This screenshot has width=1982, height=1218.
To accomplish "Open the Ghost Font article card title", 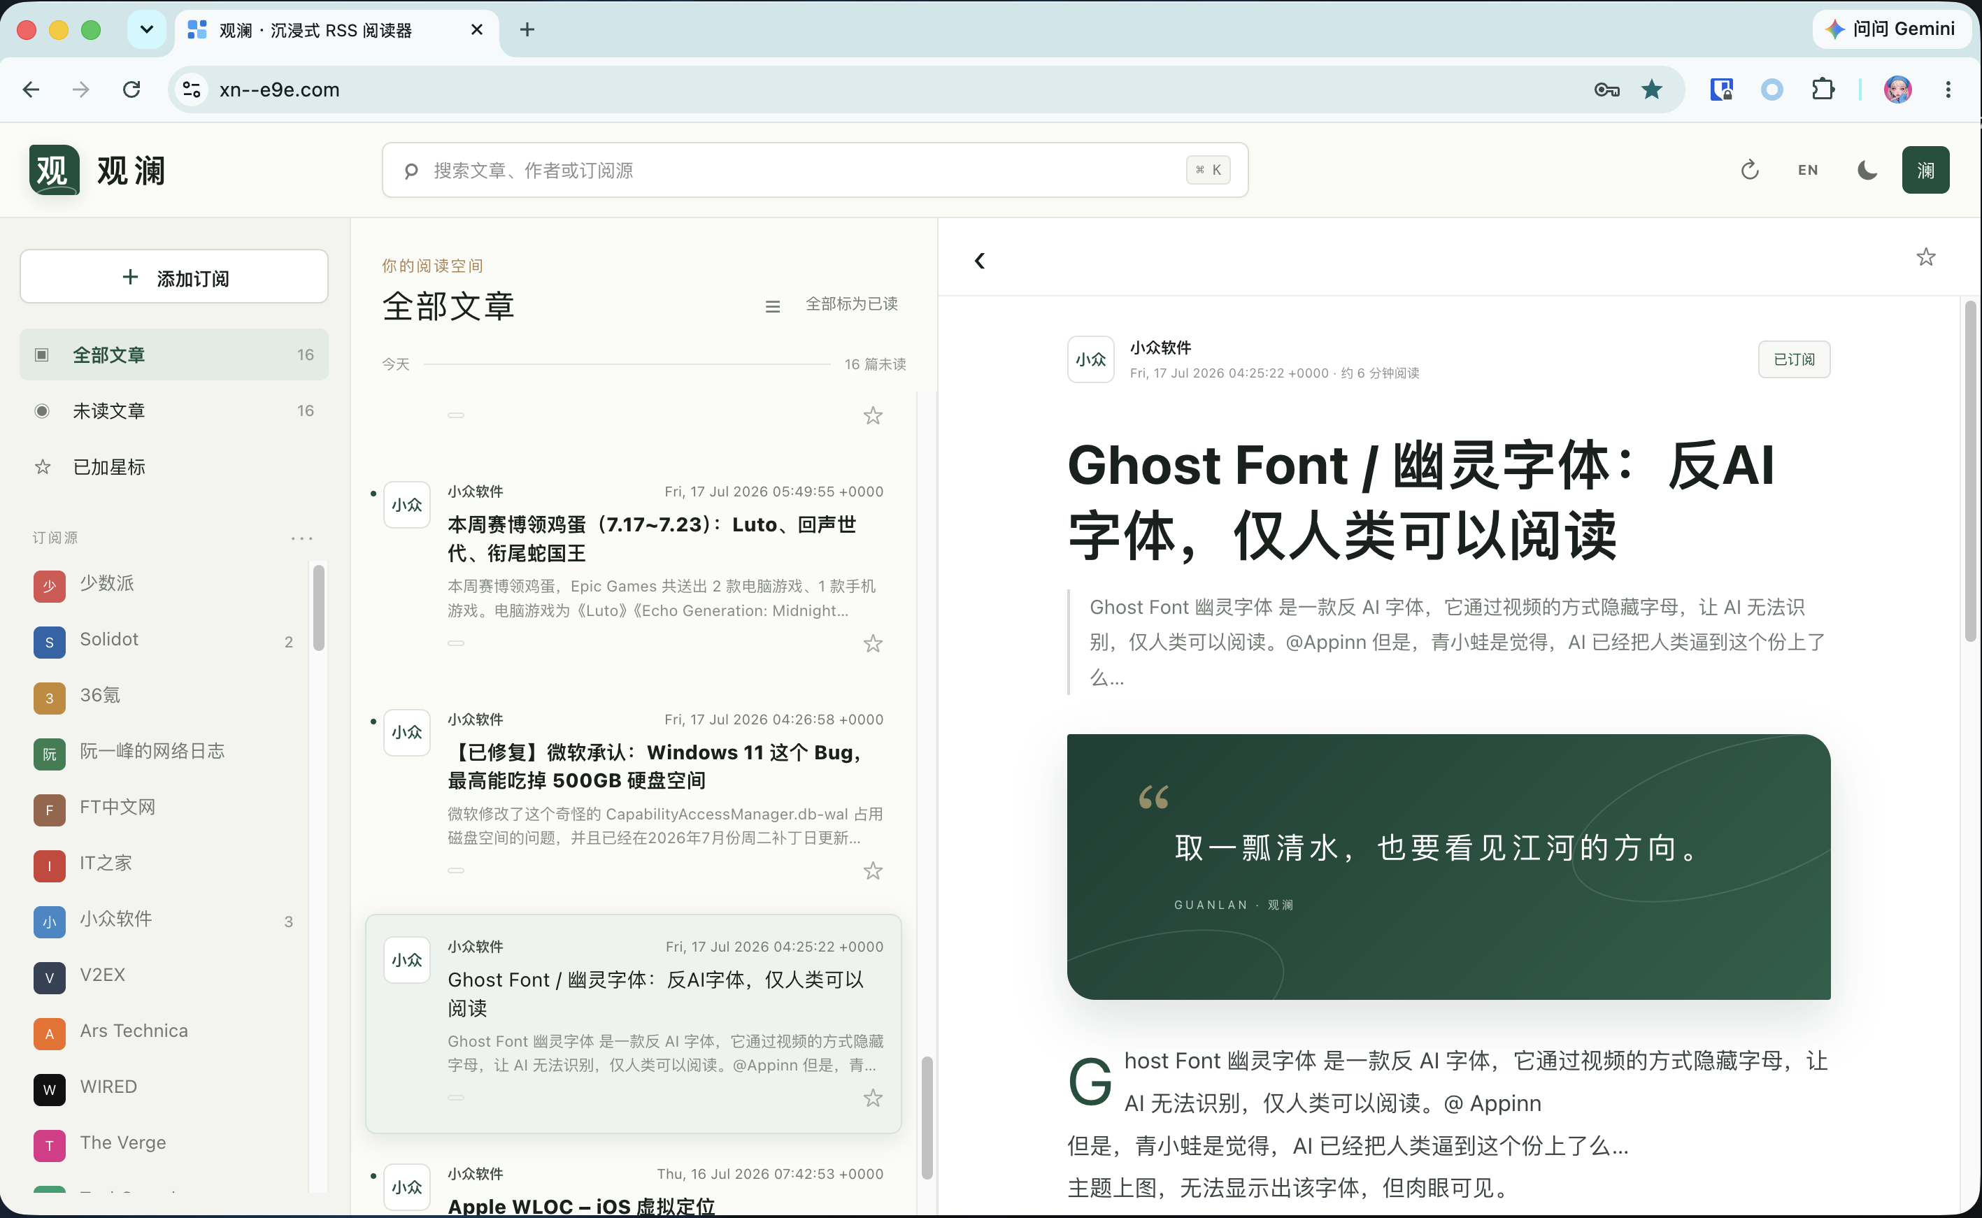I will click(656, 994).
